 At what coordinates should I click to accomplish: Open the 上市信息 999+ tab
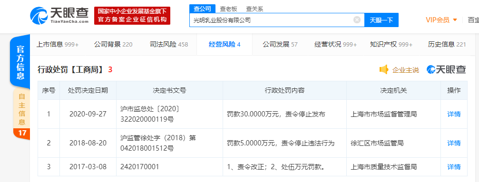tap(58, 45)
